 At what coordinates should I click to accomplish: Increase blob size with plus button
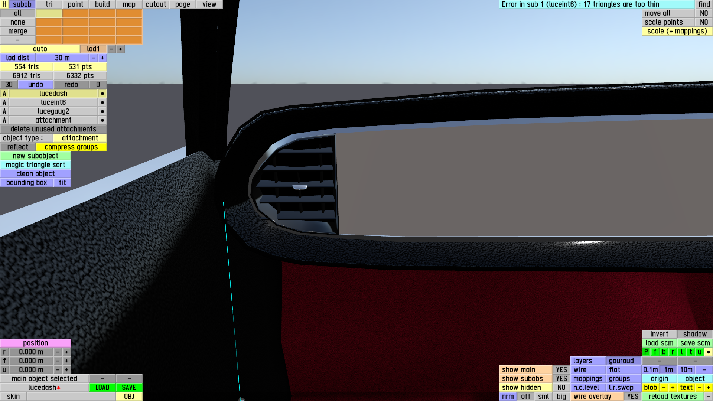(673, 388)
